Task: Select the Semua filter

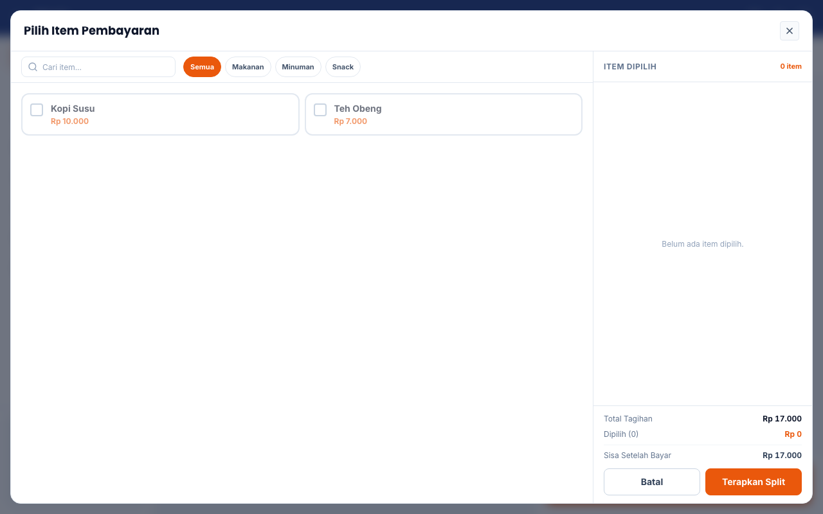Action: pos(202,67)
